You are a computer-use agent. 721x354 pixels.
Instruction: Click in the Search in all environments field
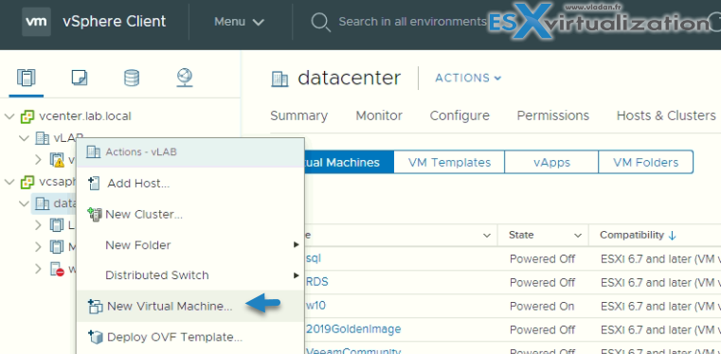point(412,22)
